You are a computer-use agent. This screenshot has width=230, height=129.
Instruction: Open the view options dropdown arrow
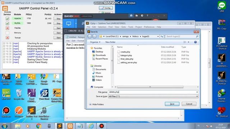(188, 42)
